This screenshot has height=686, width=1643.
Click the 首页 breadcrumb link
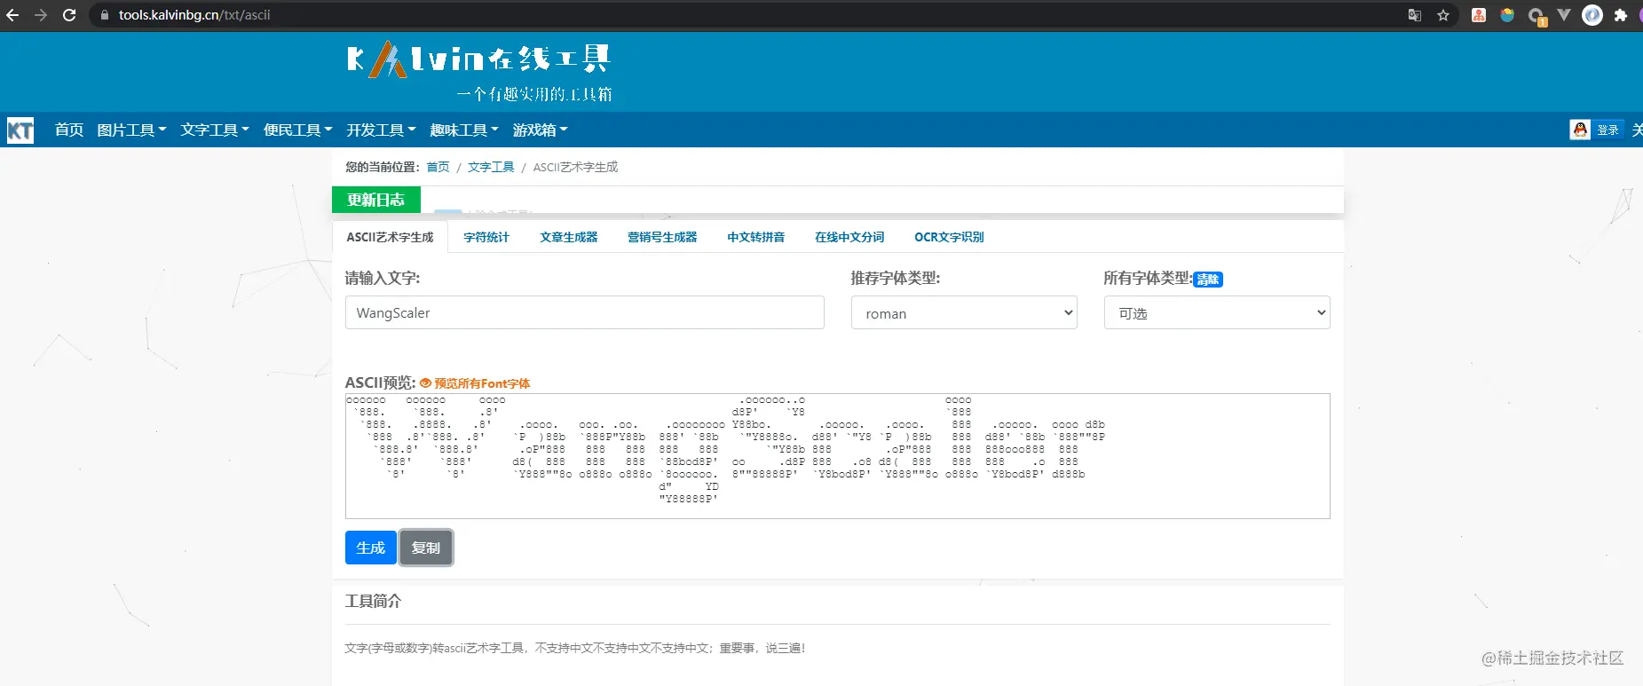tap(438, 167)
